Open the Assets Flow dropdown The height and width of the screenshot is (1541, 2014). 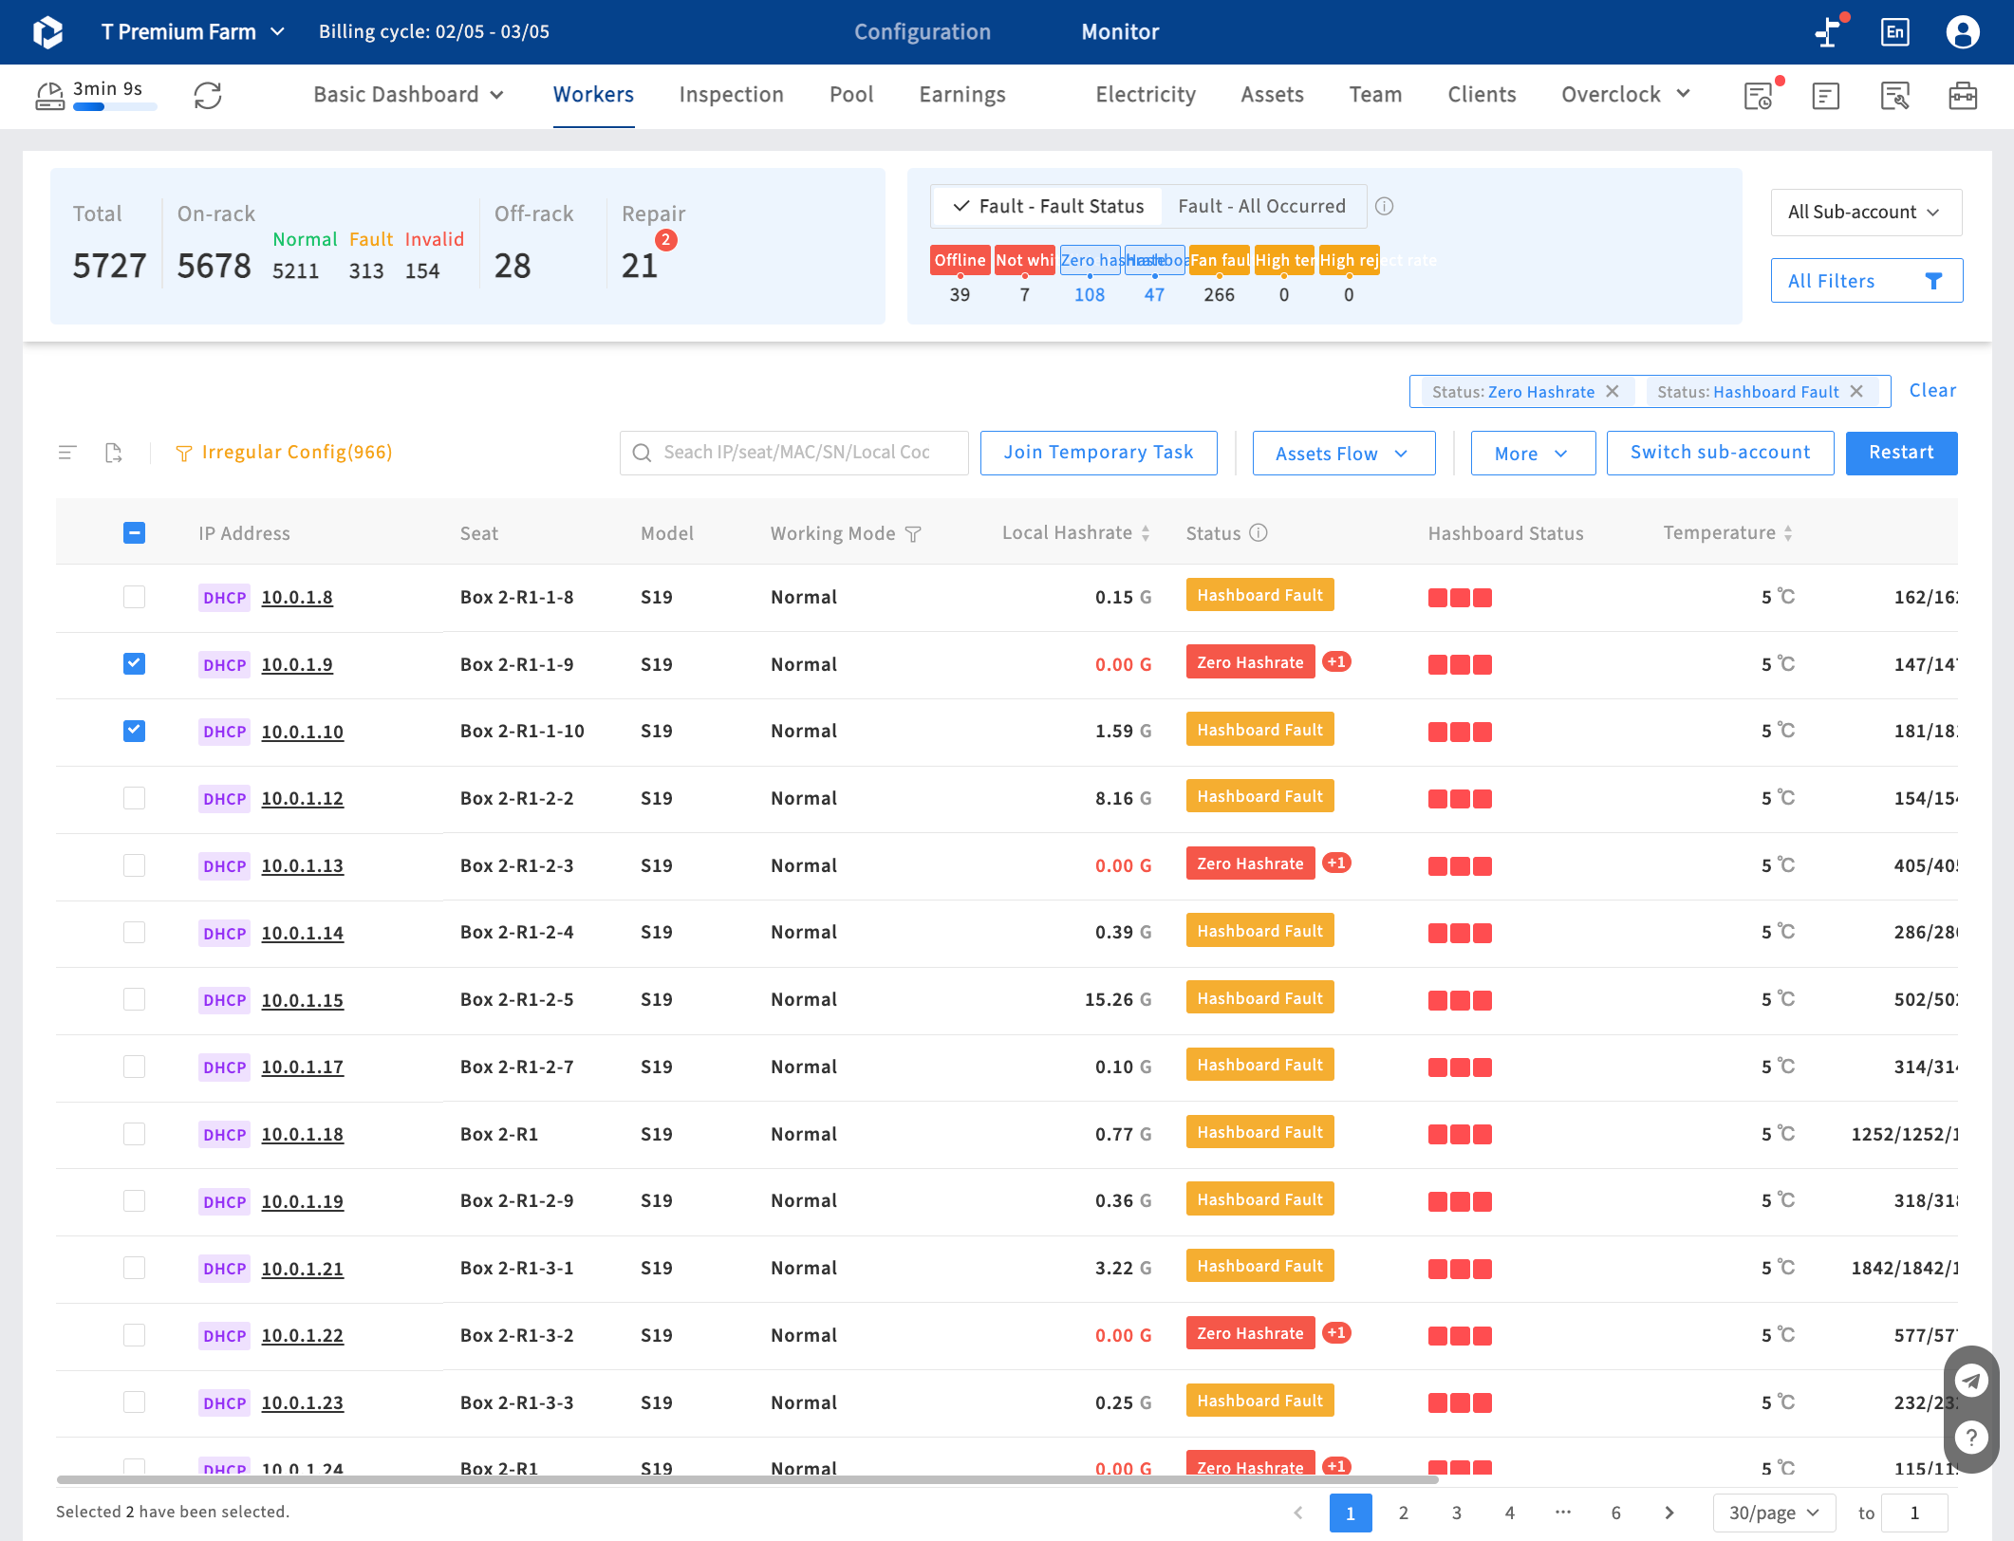(1343, 454)
